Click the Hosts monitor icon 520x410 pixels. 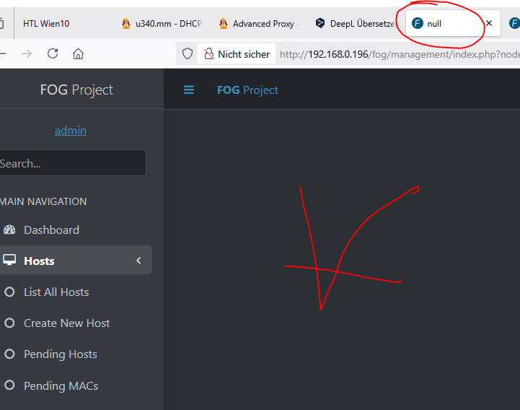(x=9, y=260)
